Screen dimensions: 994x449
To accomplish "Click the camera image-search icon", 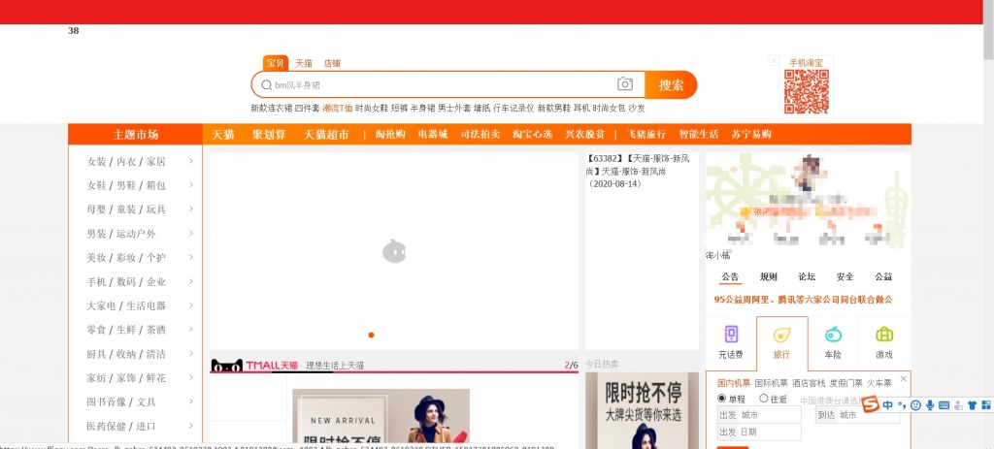I will point(625,84).
